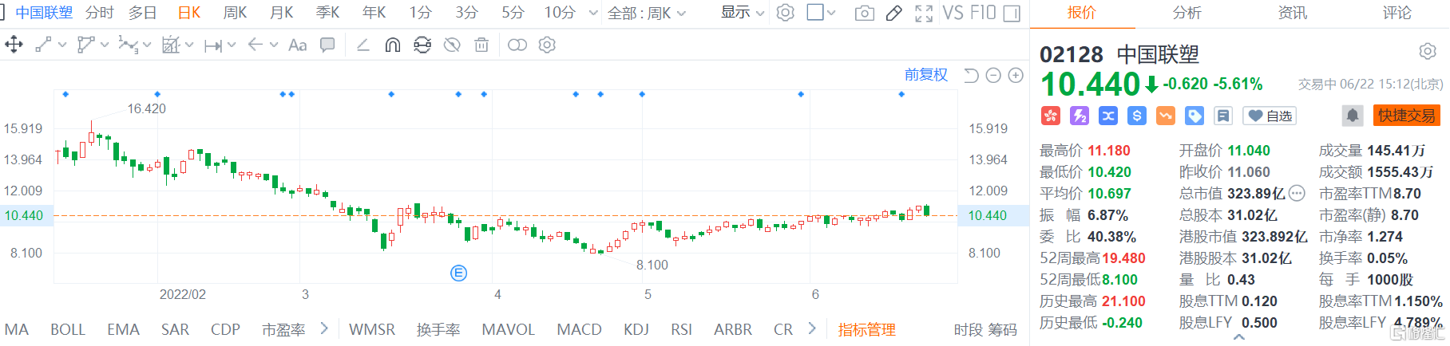Add stock to 自选 watchlist
This screenshot has width=1450, height=346.
pyautogui.click(x=1270, y=116)
